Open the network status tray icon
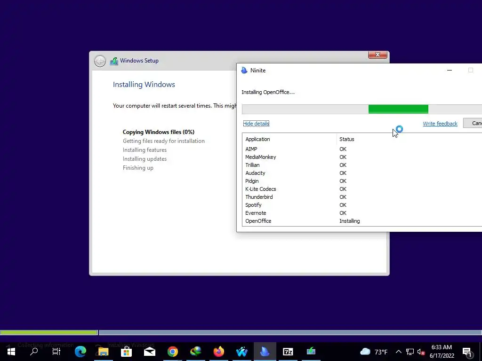This screenshot has width=482, height=361. pyautogui.click(x=410, y=352)
